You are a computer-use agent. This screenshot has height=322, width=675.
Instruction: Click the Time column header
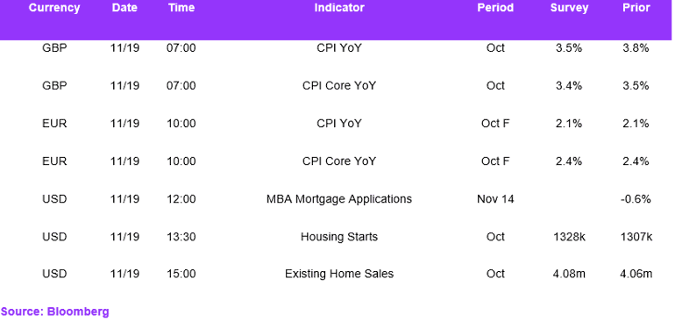(181, 8)
